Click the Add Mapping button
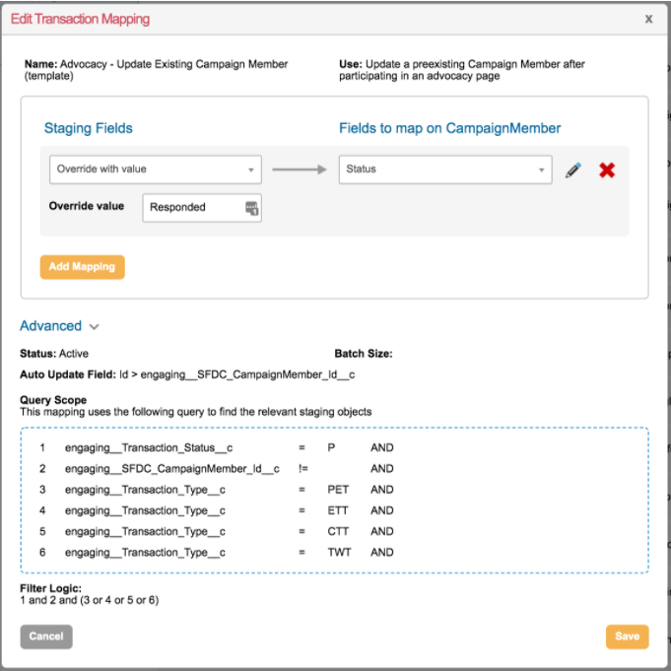This screenshot has height=671, width=671. [82, 266]
